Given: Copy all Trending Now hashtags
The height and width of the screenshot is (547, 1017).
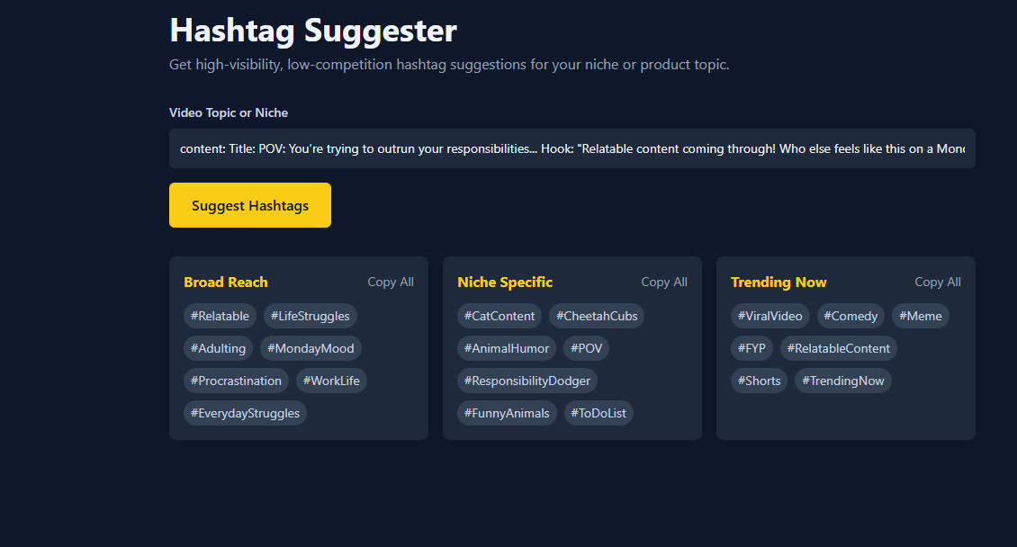Looking at the screenshot, I should [938, 282].
